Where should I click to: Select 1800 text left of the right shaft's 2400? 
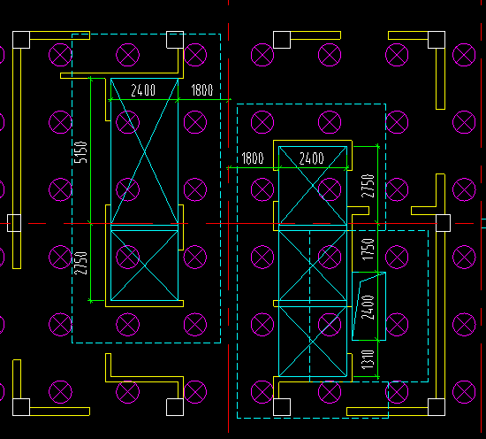[x=253, y=158]
